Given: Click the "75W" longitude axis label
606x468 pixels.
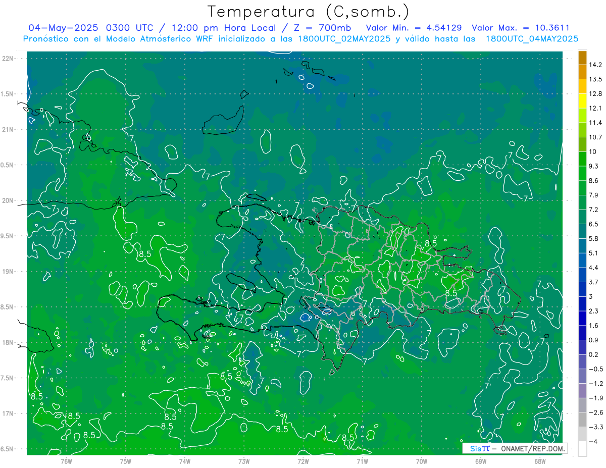Looking at the screenshot, I should [126, 461].
